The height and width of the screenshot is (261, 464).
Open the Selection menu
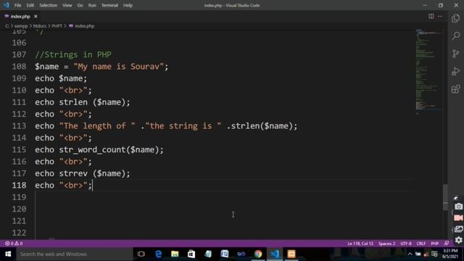49,5
